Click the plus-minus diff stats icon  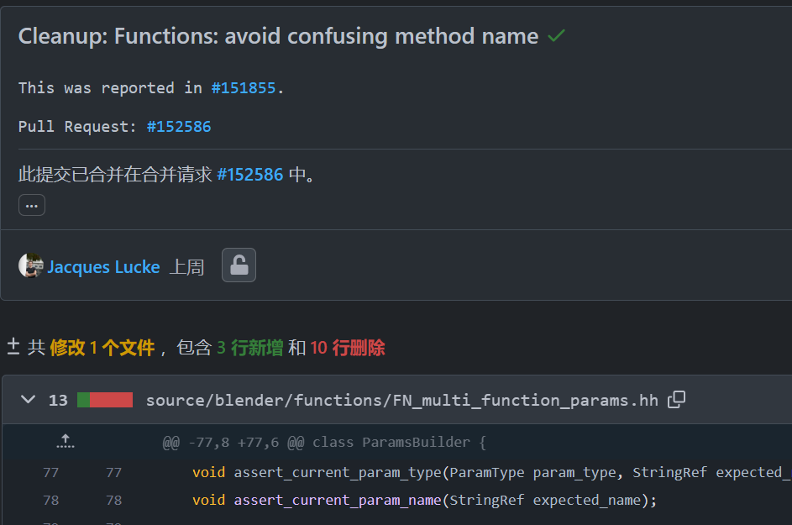(13, 347)
